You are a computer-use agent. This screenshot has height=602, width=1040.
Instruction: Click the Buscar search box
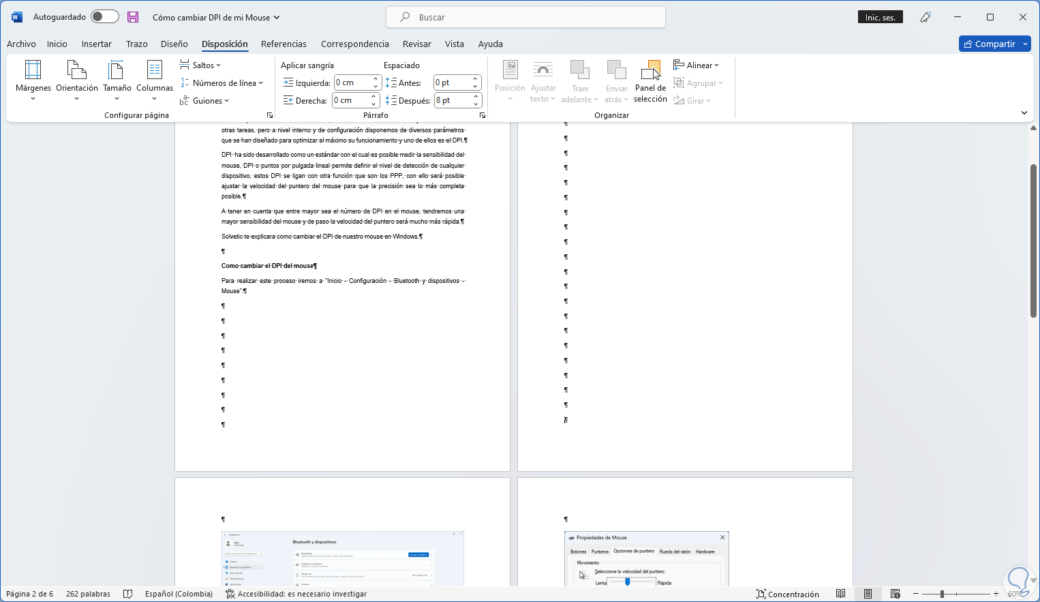coord(525,17)
